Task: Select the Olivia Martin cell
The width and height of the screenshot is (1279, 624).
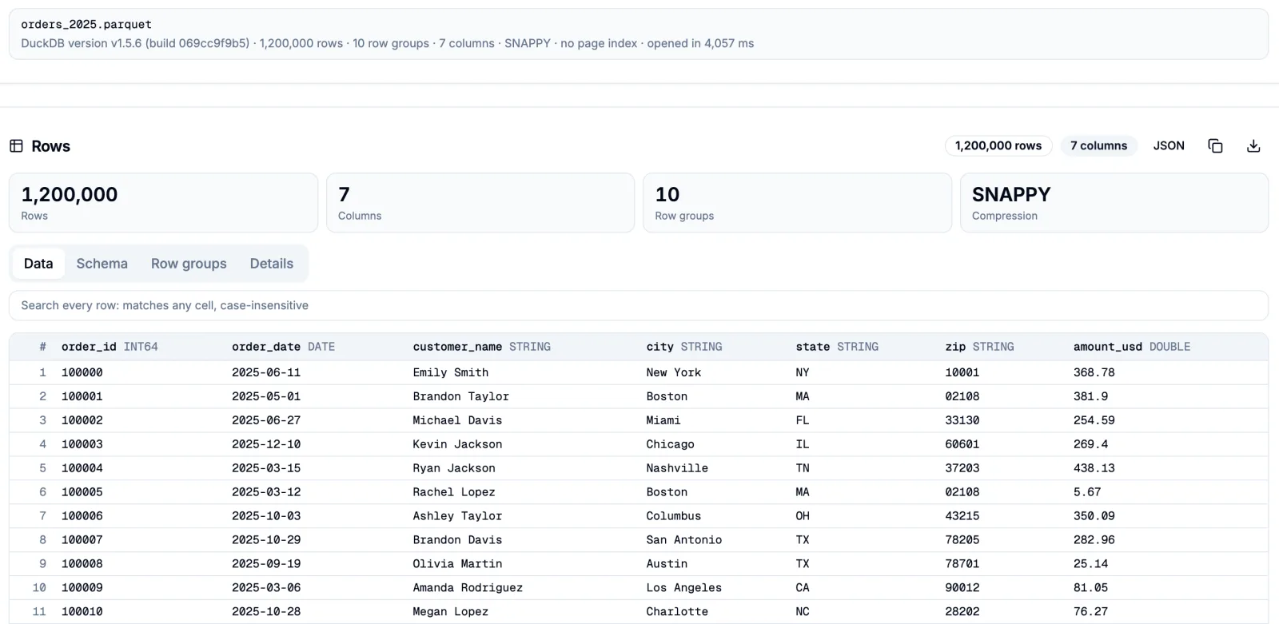Action: point(457,564)
